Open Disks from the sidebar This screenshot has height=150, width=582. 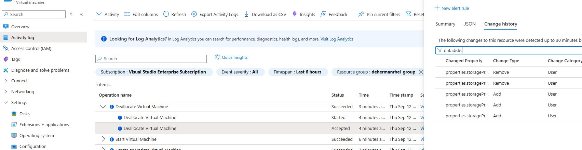pyautogui.click(x=25, y=114)
